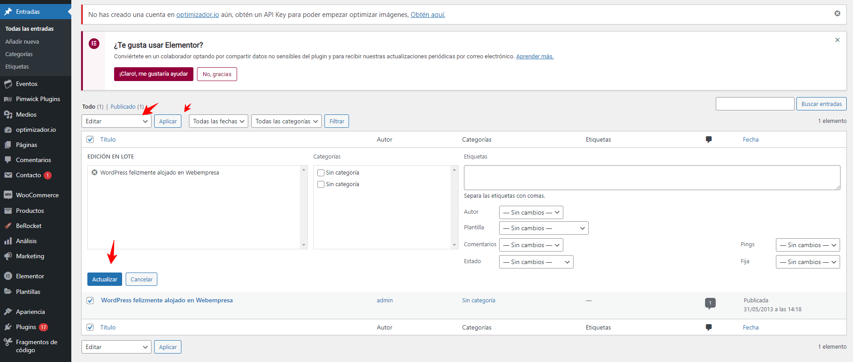Image resolution: width=853 pixels, height=362 pixels.
Task: Click the Entradas pin icon in sidebar
Action: tap(8, 12)
